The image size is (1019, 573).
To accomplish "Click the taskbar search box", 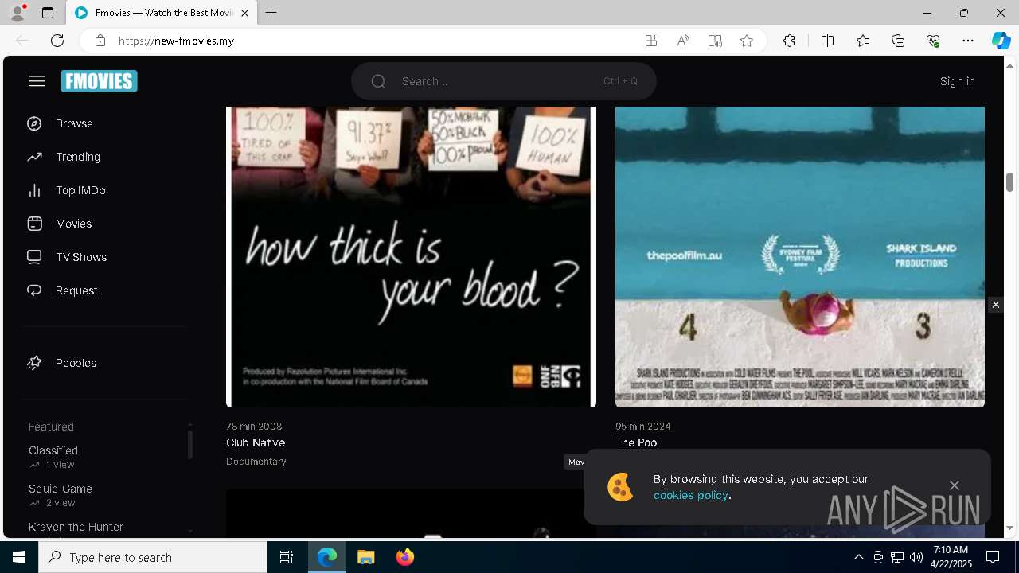I will 153,557.
